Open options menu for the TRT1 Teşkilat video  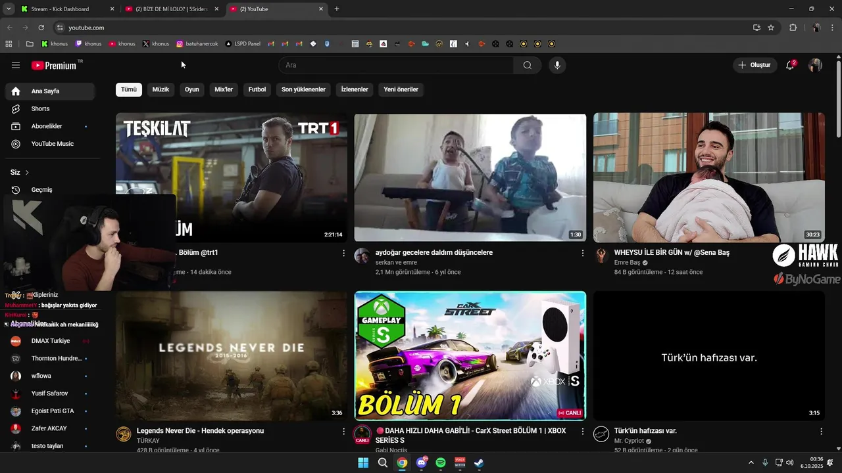343,253
